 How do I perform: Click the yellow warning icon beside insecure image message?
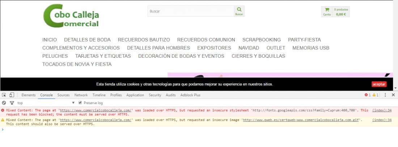click(x=3, y=120)
